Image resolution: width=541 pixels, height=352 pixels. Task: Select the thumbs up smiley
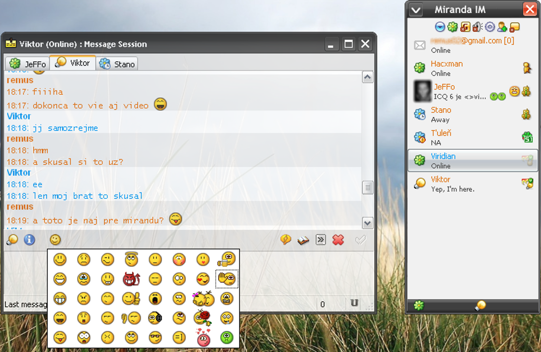coord(131,299)
